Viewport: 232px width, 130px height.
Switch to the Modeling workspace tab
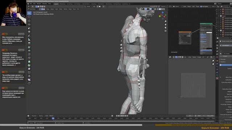pyautogui.click(x=63, y=4)
